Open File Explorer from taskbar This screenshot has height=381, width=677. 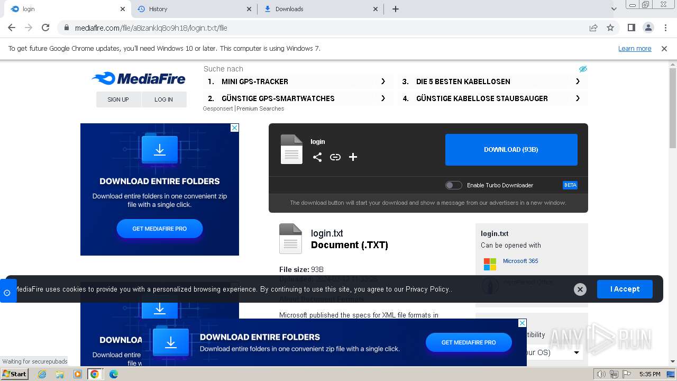click(60, 374)
